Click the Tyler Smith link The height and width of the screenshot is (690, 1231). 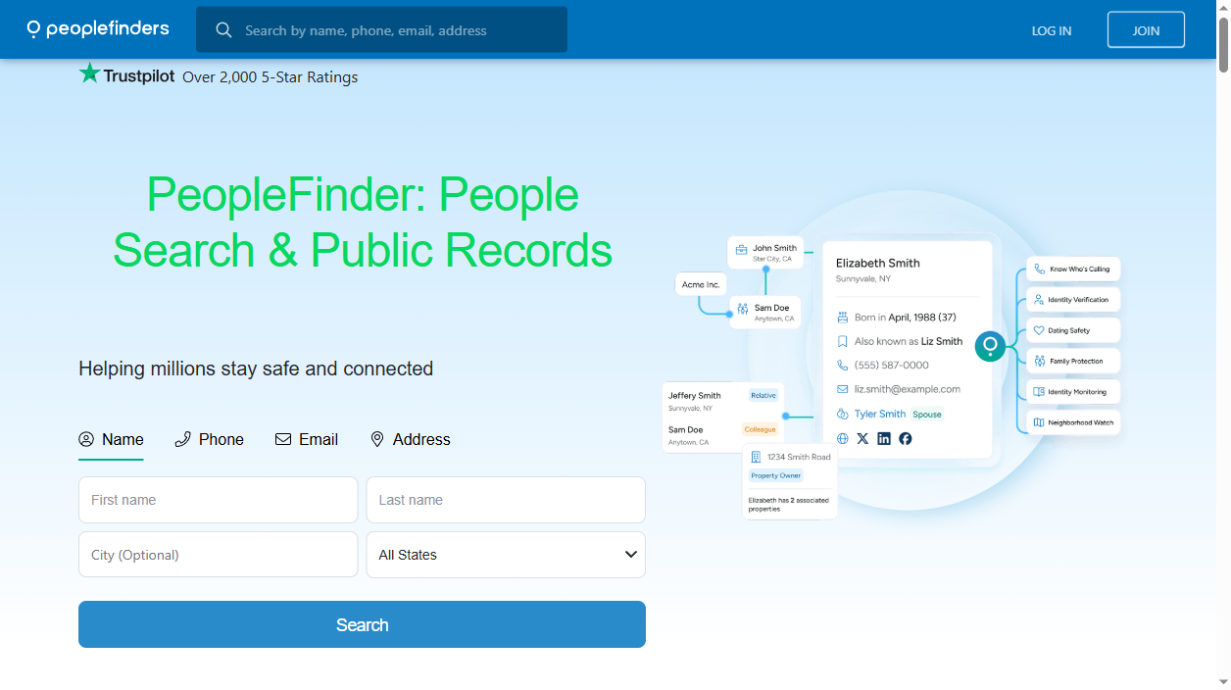pos(880,414)
